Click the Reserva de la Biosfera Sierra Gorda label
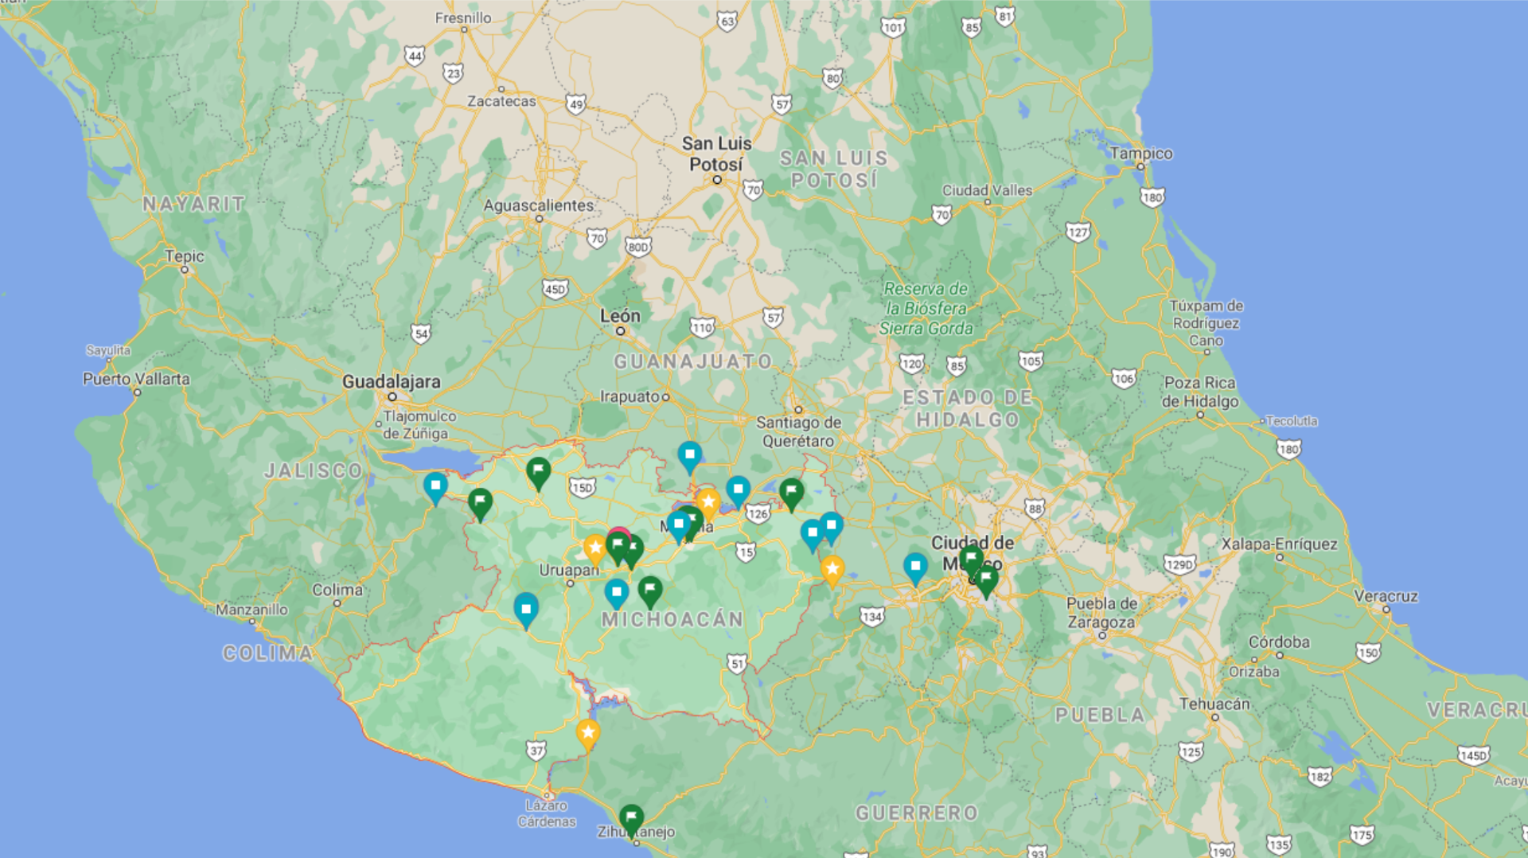The image size is (1528, 858). pyautogui.click(x=926, y=308)
